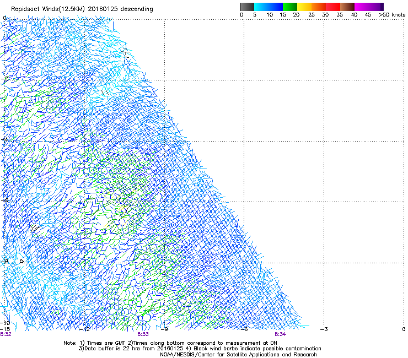The image size is (408, 358).
Task: Click the cyan 5-10 knots legend swatch
Action: click(261, 7)
